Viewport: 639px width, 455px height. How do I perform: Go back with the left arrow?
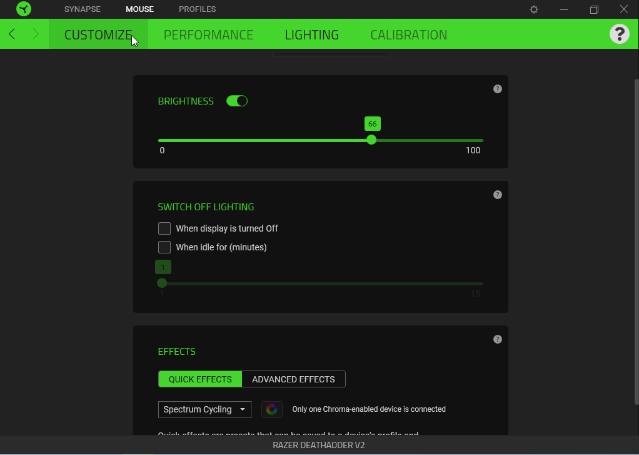(12, 34)
